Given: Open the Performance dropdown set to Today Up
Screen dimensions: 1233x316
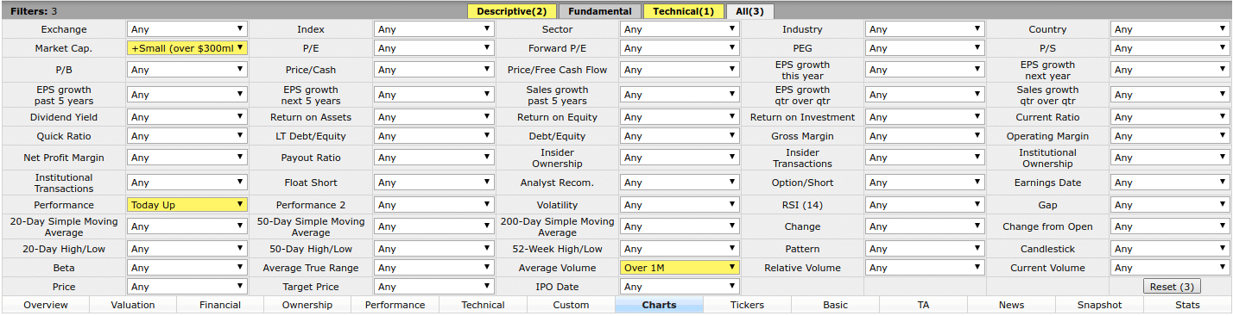Looking at the screenshot, I should [187, 205].
